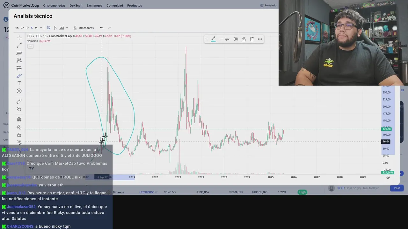
Task: Click the $120.56 price cell
Action: click(170, 192)
